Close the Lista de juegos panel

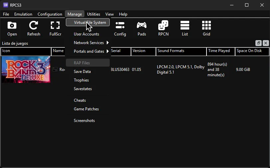point(266,43)
